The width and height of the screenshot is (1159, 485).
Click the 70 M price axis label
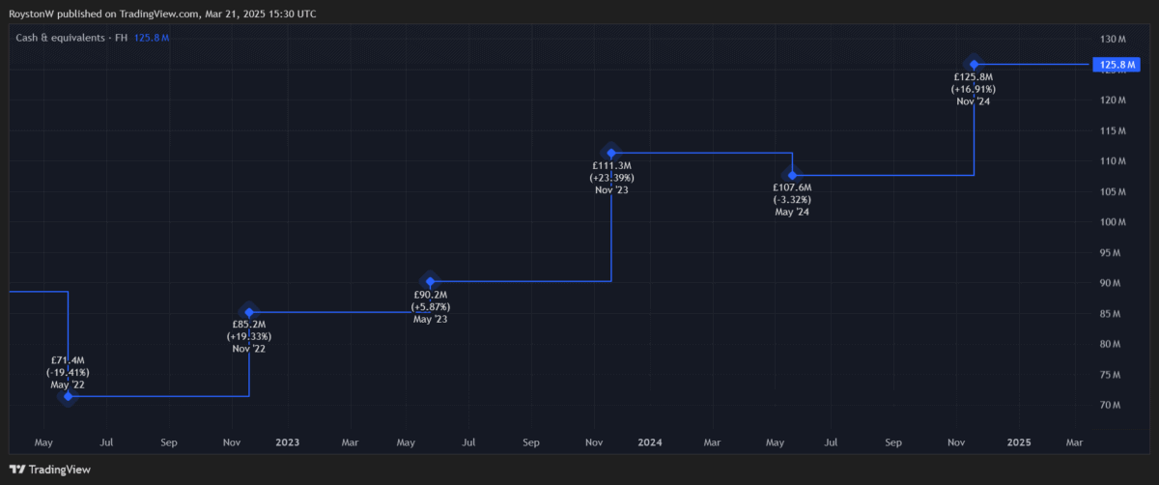1110,405
